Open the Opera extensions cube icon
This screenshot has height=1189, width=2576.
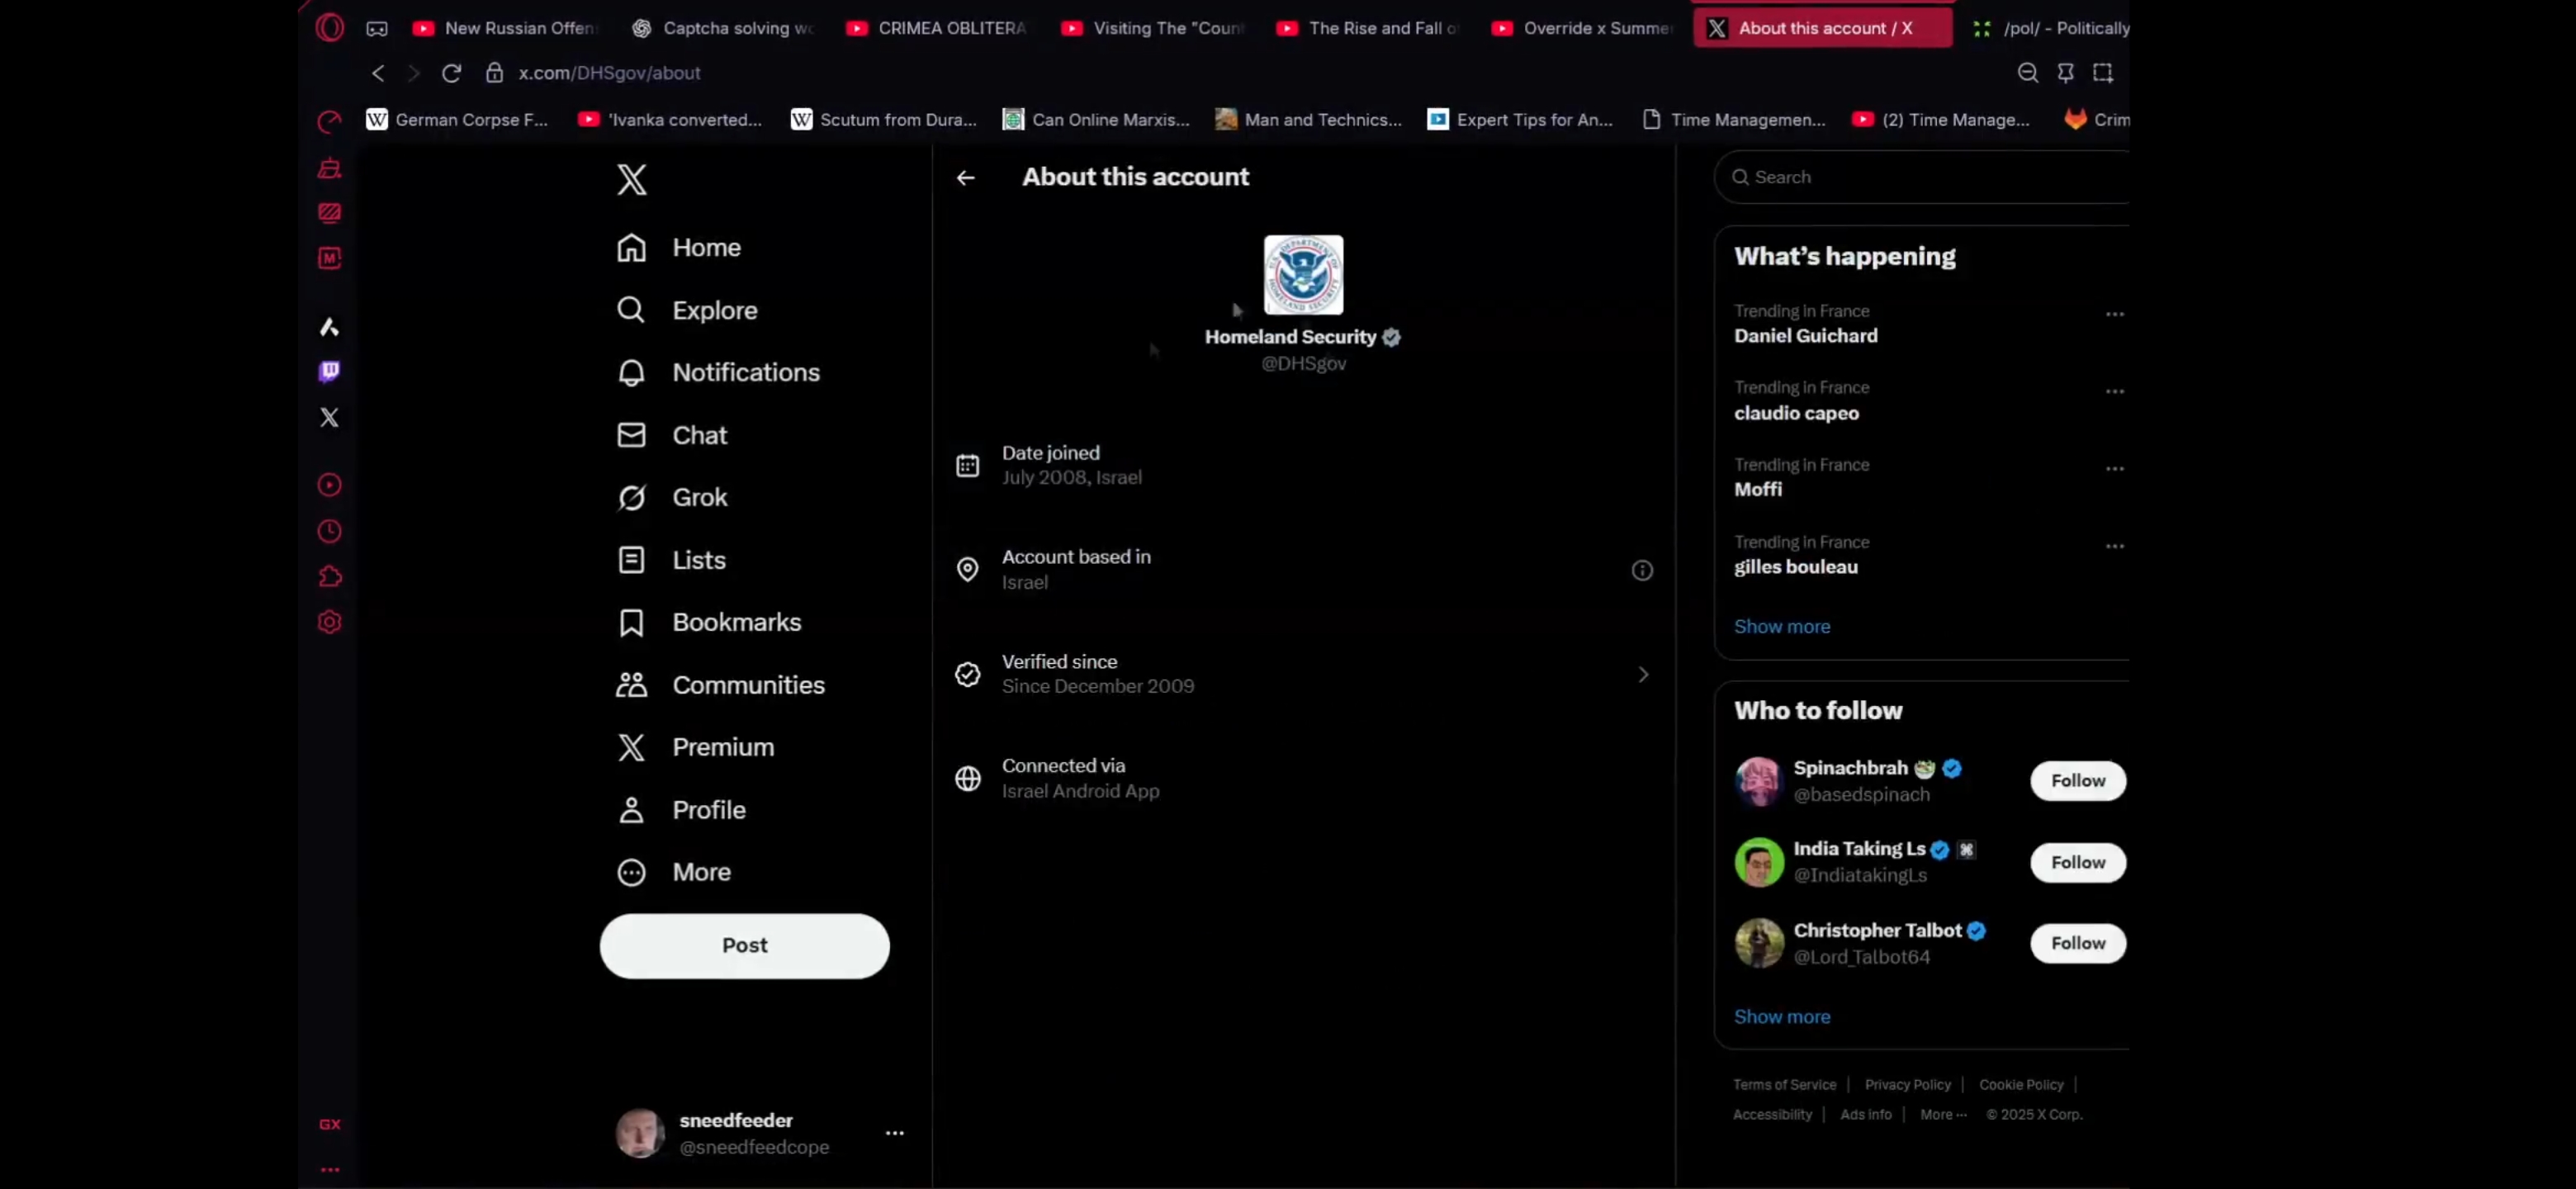[329, 577]
